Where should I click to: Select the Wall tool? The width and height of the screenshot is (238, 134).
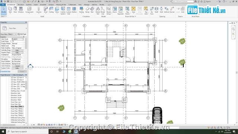coord(10,10)
